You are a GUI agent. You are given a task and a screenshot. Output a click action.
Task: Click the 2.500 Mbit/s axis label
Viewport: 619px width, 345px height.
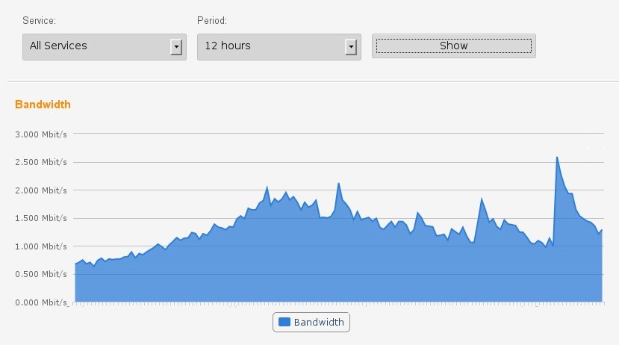[x=41, y=162]
